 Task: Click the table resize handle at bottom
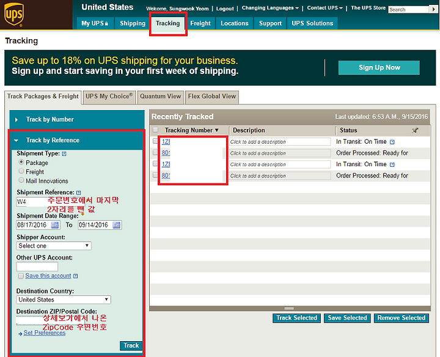289,308
